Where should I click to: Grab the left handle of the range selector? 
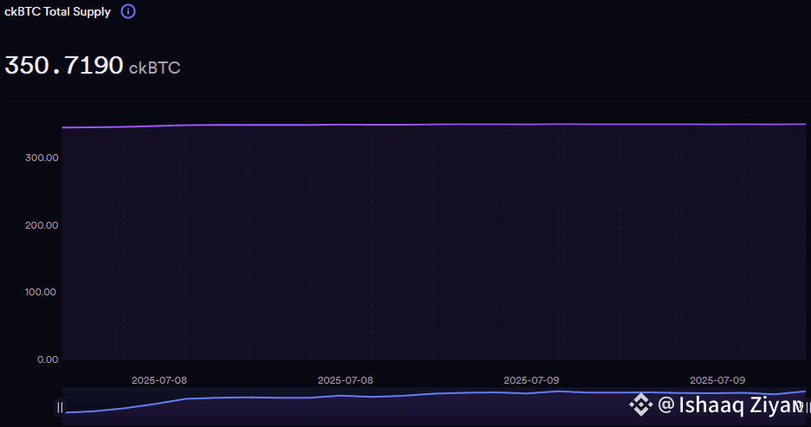coord(60,407)
